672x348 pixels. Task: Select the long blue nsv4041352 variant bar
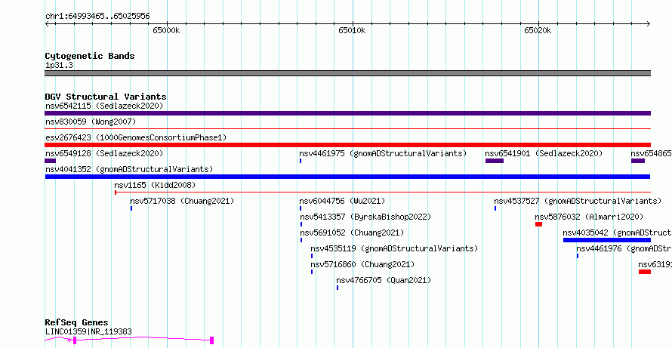(347, 177)
